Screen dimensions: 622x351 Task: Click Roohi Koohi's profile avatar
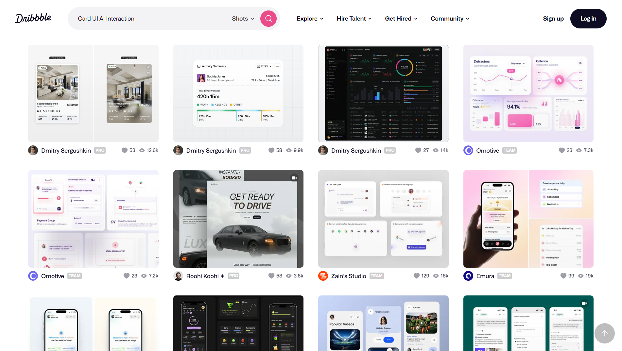coord(178,276)
